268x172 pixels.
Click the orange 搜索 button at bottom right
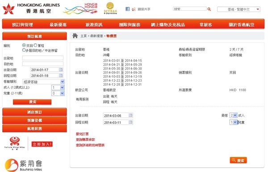238,160
